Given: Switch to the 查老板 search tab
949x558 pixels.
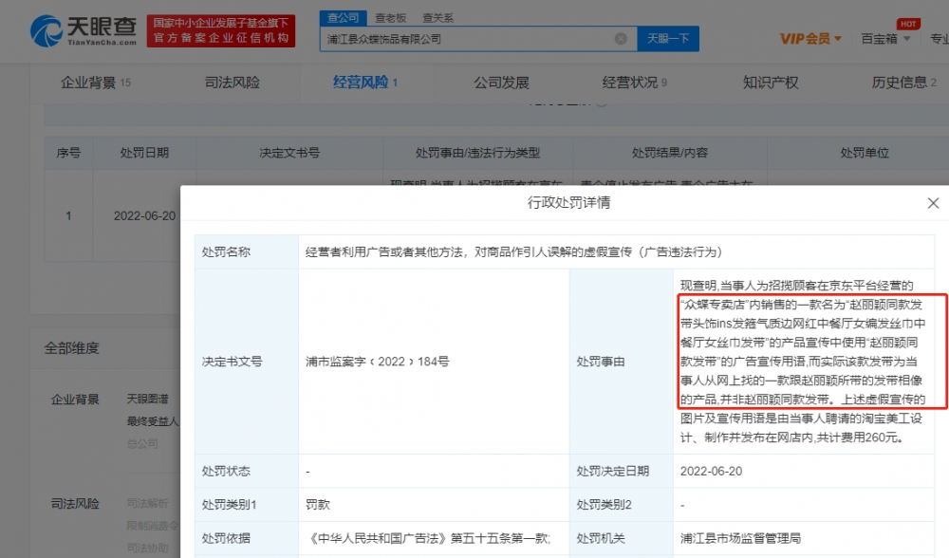Looking at the screenshot, I should pyautogui.click(x=389, y=17).
